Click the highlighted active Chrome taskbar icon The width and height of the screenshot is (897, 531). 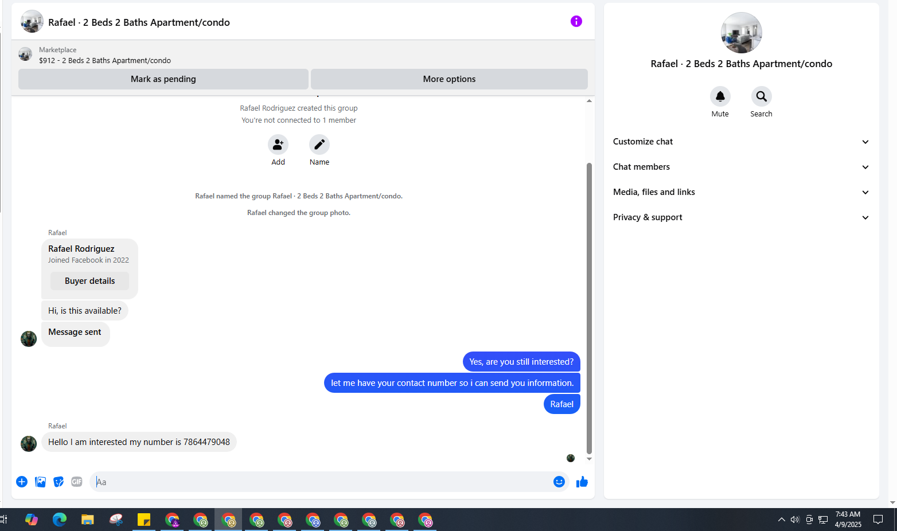point(228,520)
